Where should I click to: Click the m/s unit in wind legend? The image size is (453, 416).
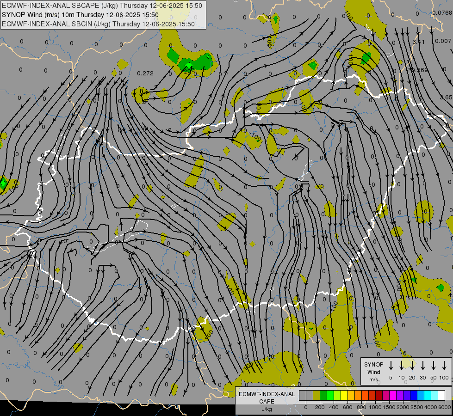(373, 379)
